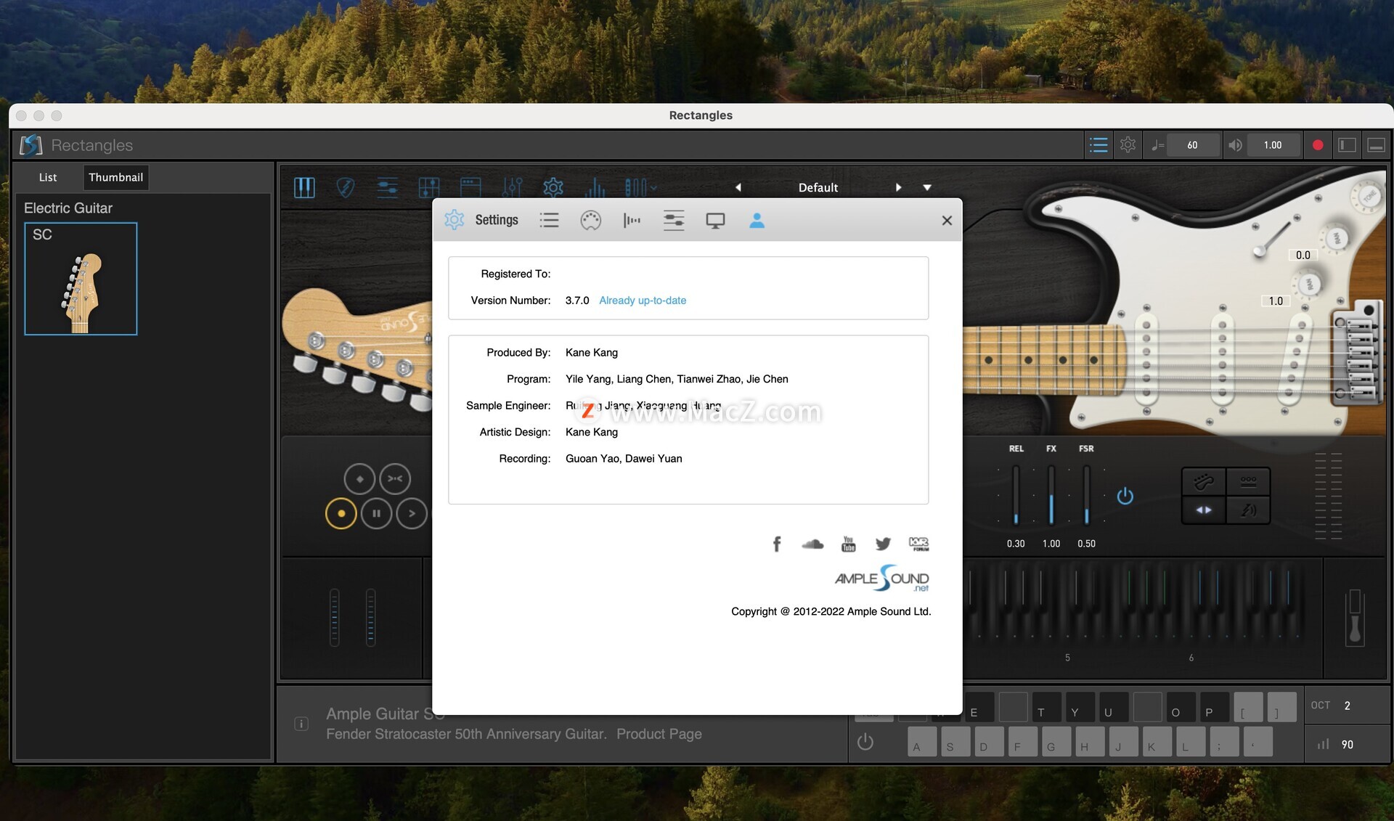The image size is (1394, 821).
Task: Open the velocity bars settings tab
Action: click(632, 220)
